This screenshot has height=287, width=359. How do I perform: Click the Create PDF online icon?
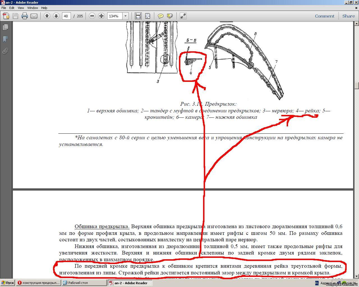pos(6,16)
